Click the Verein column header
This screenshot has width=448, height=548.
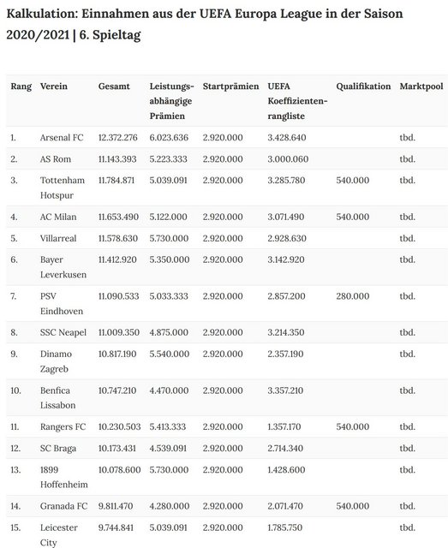[x=53, y=86]
